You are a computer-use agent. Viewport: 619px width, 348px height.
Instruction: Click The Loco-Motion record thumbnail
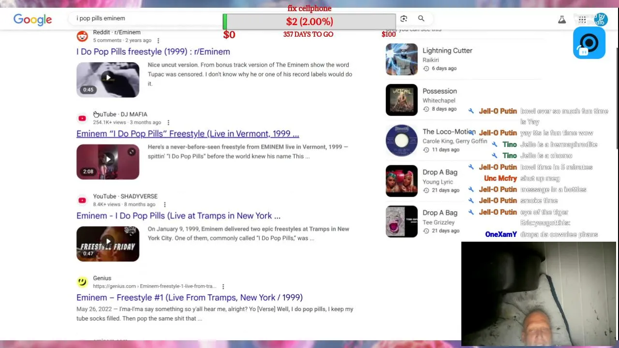401,141
